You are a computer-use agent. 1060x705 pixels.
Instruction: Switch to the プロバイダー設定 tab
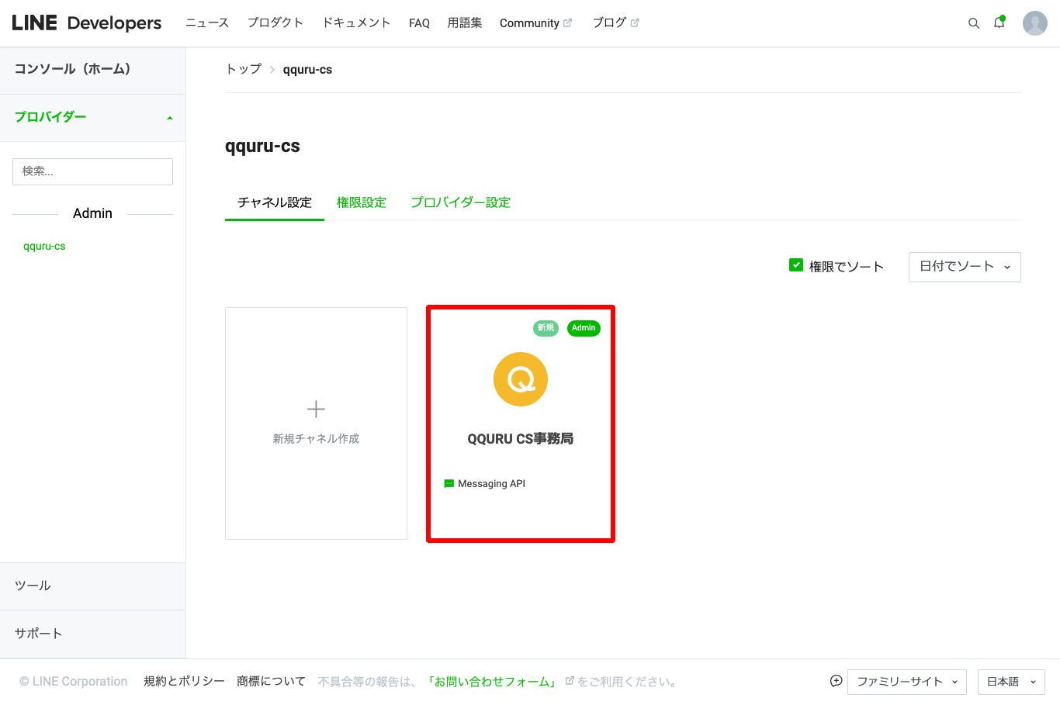tap(460, 202)
